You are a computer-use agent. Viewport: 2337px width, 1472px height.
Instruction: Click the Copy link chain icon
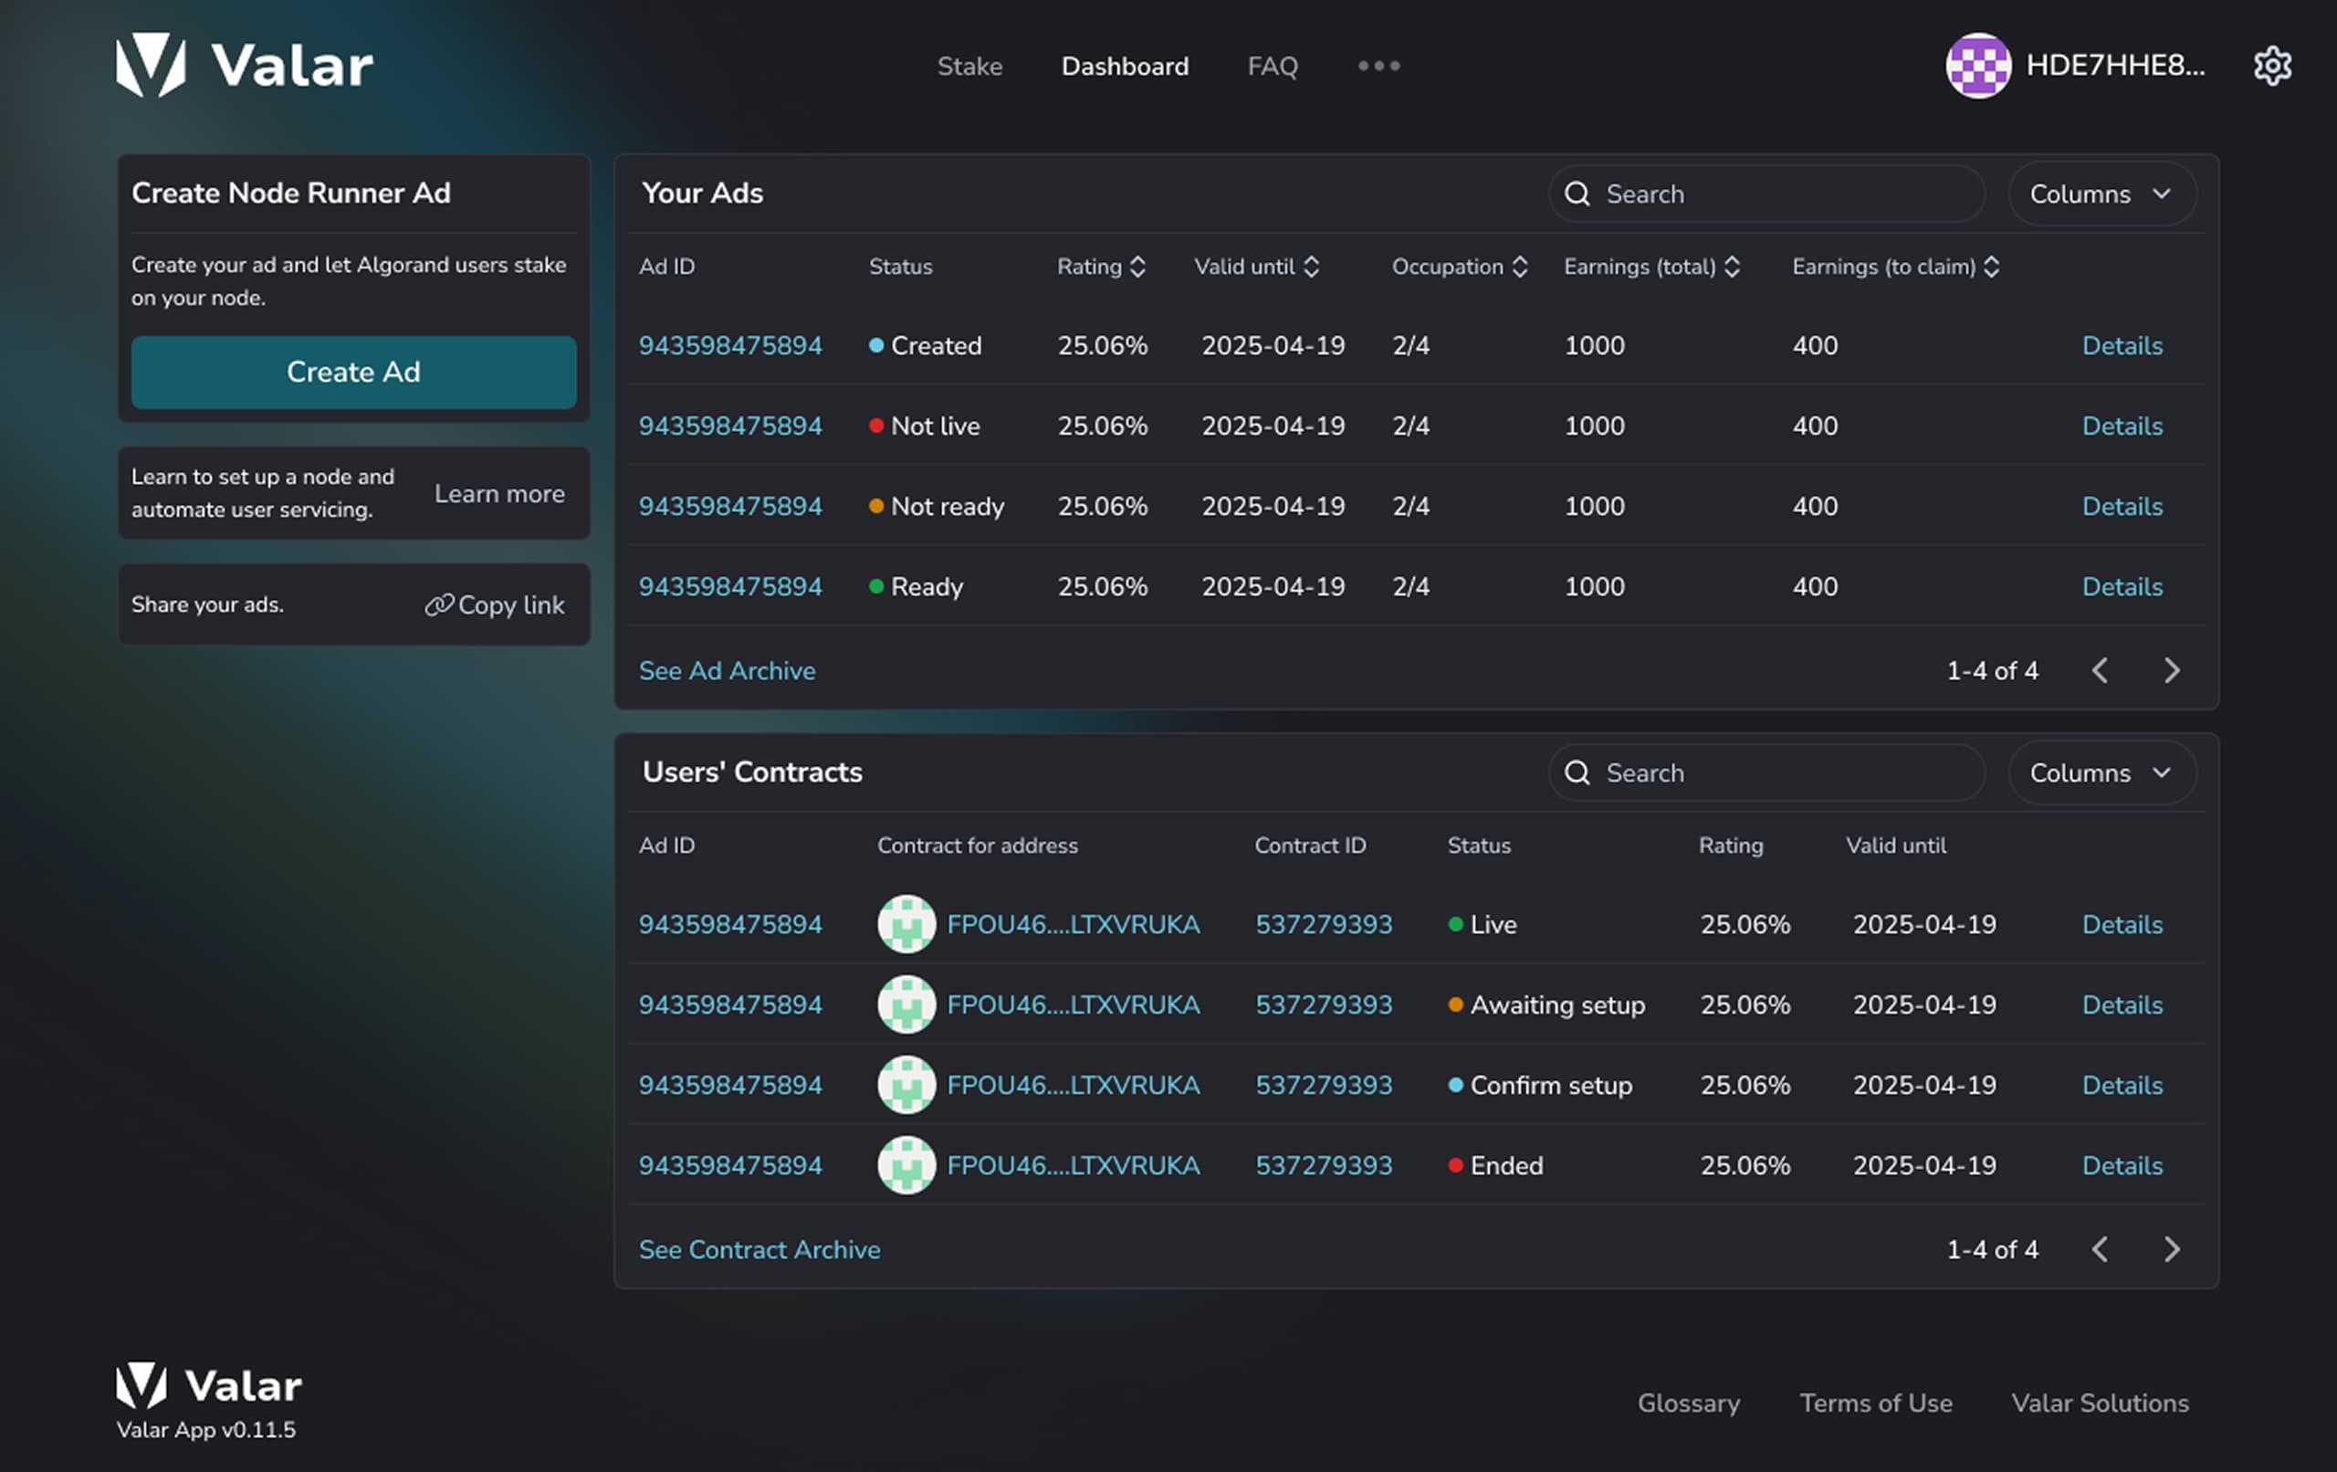(439, 605)
